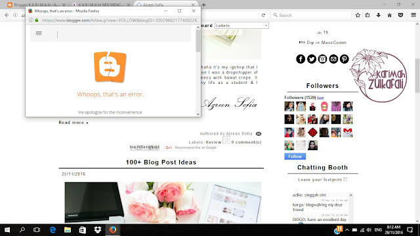Open the Instagram social icon
The image size is (420, 236).
click(x=322, y=59)
